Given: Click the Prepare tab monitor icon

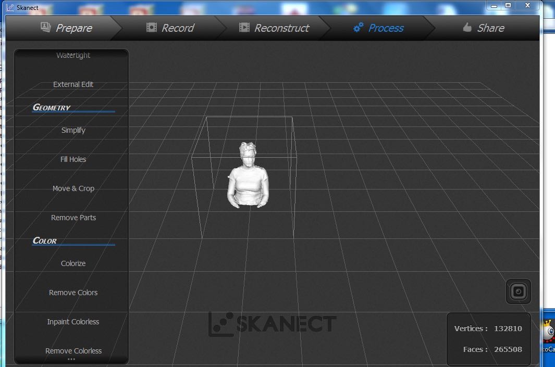Looking at the screenshot, I should [x=46, y=27].
